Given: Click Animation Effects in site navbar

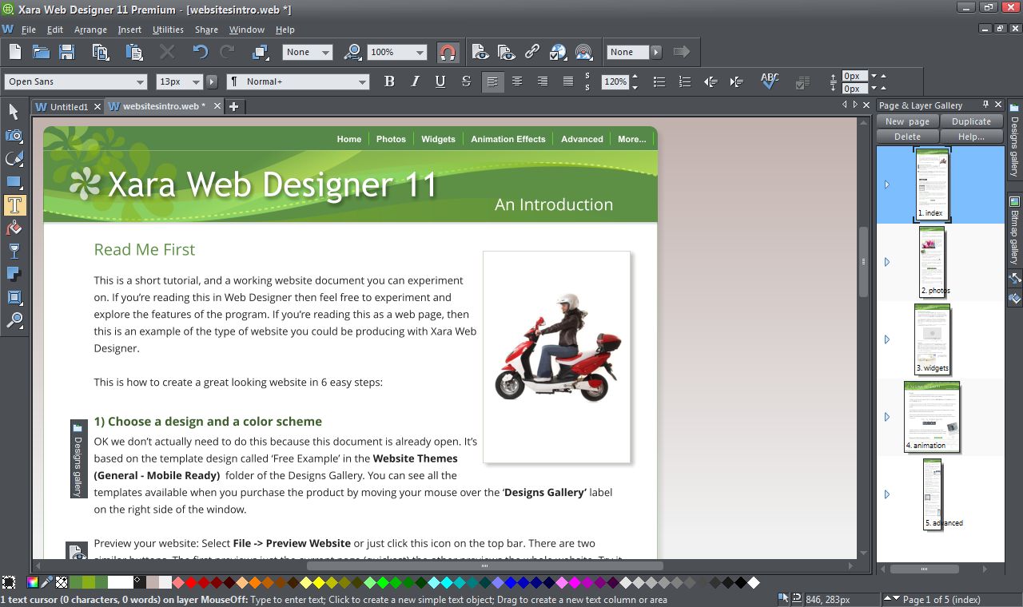Looking at the screenshot, I should [508, 139].
